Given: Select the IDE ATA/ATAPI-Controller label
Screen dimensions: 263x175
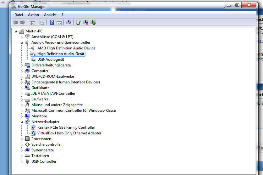Looking at the screenshot, I should 53,93.
